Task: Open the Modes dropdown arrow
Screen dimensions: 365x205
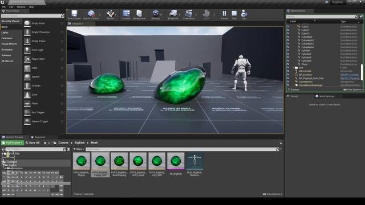Action: coord(116,15)
